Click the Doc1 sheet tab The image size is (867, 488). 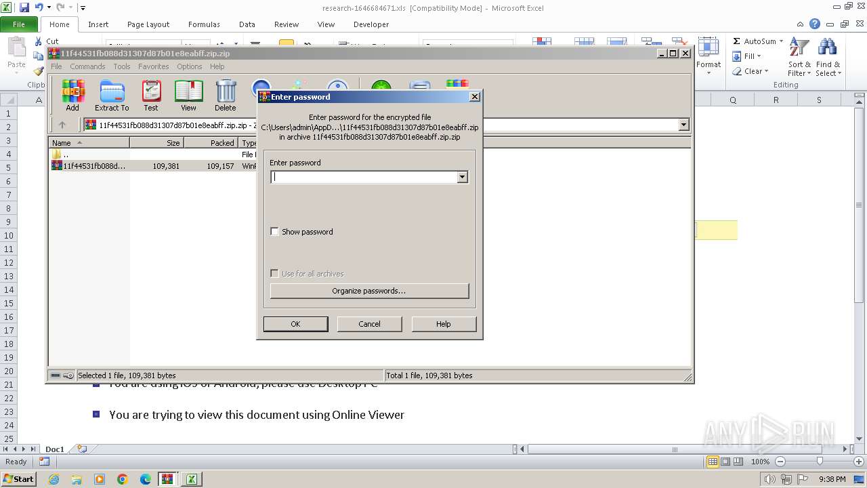tap(54, 449)
